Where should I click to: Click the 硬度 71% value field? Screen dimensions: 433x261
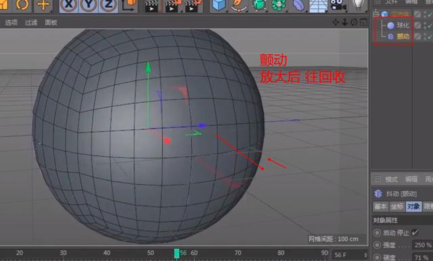pyautogui.click(x=422, y=257)
